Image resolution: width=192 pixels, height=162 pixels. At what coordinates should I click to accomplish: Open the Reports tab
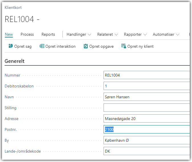point(48,35)
